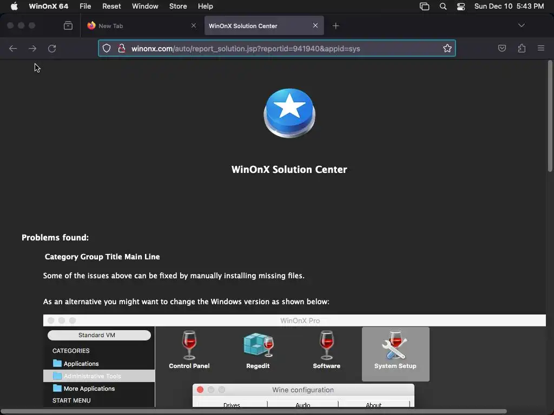554x415 pixels.
Task: Click the WinOnX Pro window title
Action: pyautogui.click(x=300, y=321)
